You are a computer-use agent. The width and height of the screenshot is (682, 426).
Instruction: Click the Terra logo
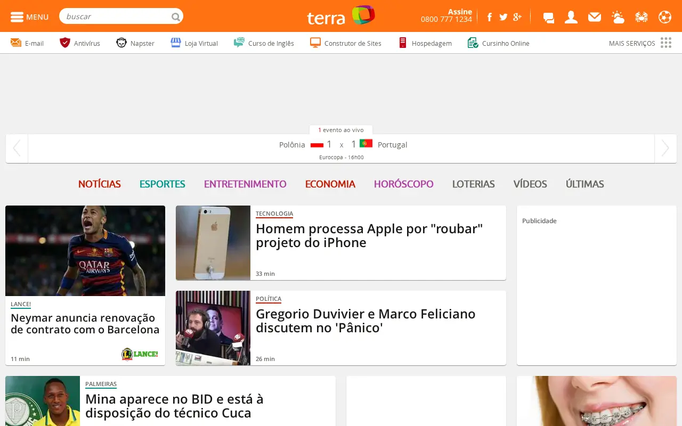click(x=341, y=16)
